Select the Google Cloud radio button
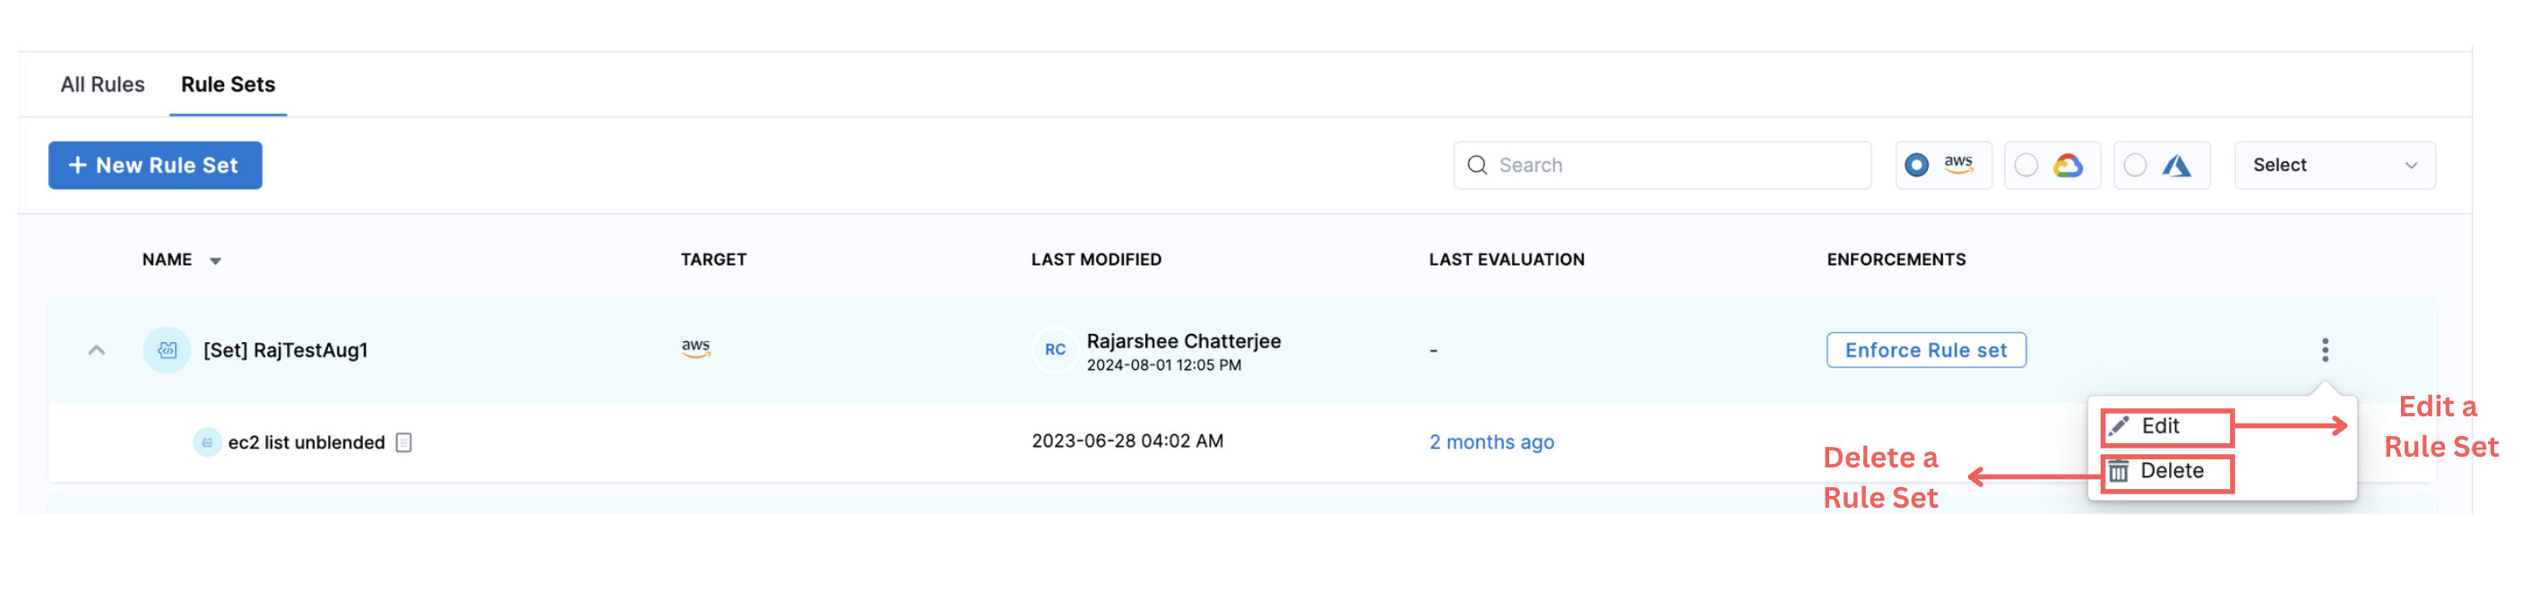 [2026, 166]
